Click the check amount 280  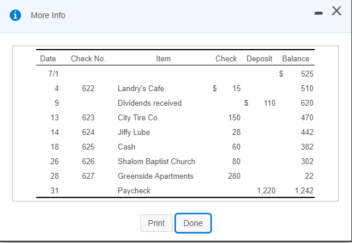point(234,176)
